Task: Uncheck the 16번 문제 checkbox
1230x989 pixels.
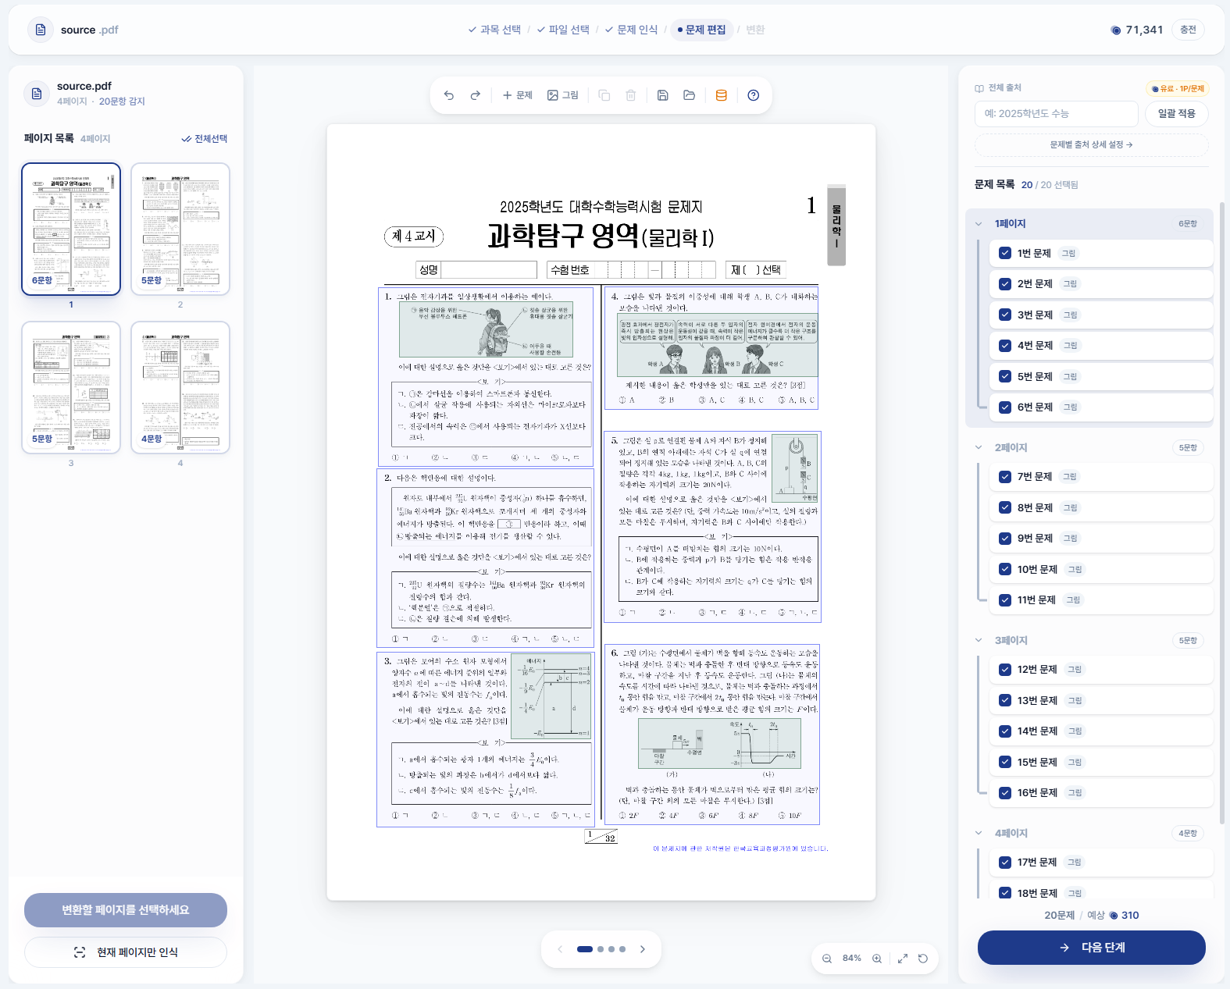Action: tap(1005, 792)
